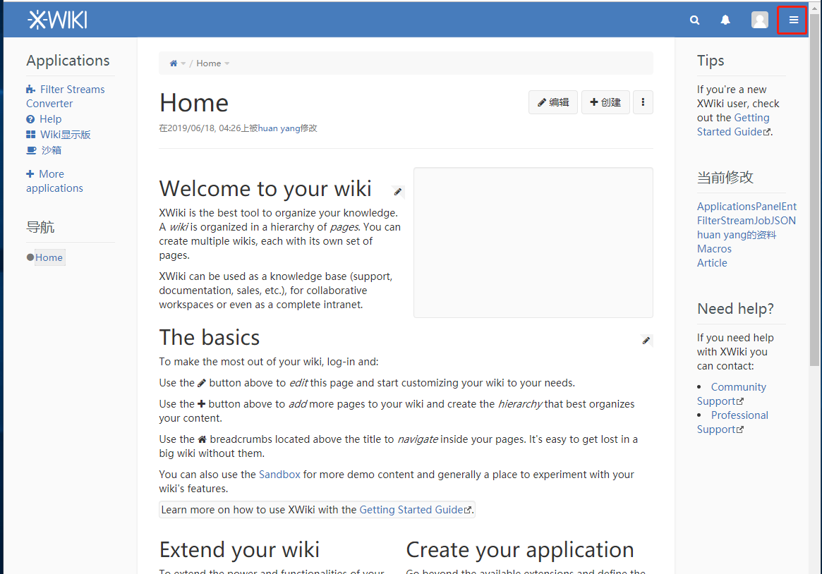
Task: Open Professional Support link
Action: click(733, 422)
